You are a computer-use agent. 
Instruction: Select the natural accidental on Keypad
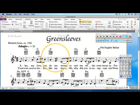click(121, 64)
